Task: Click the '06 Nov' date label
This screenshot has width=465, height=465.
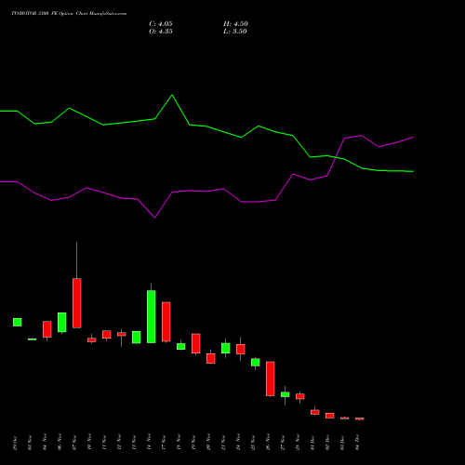Action: click(x=60, y=443)
